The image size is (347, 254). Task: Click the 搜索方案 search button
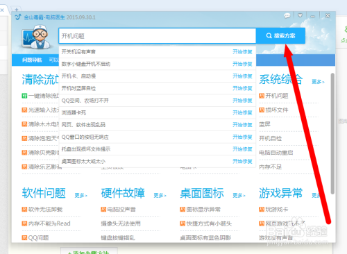point(280,35)
